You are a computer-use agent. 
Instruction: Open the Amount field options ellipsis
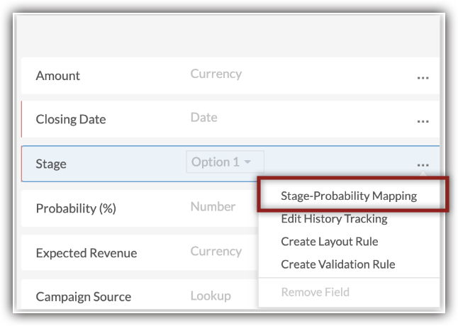click(x=423, y=77)
